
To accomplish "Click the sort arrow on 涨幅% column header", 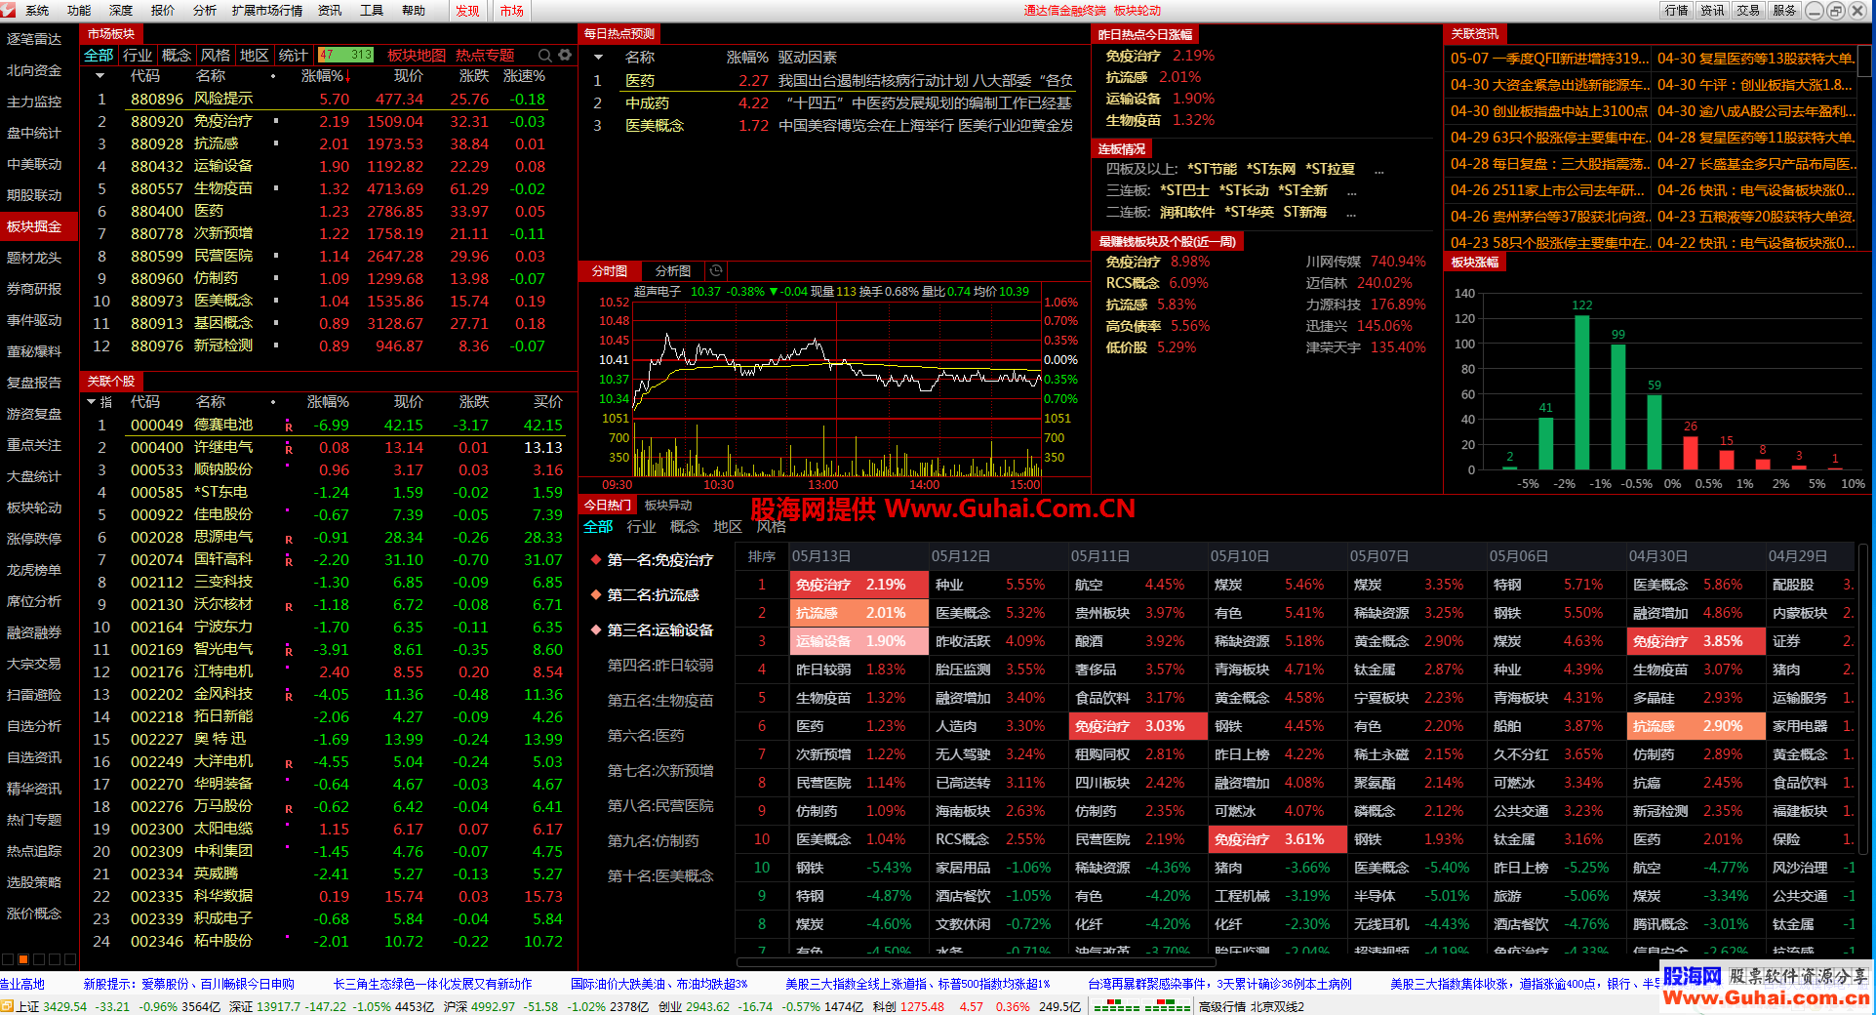I will click(x=348, y=76).
